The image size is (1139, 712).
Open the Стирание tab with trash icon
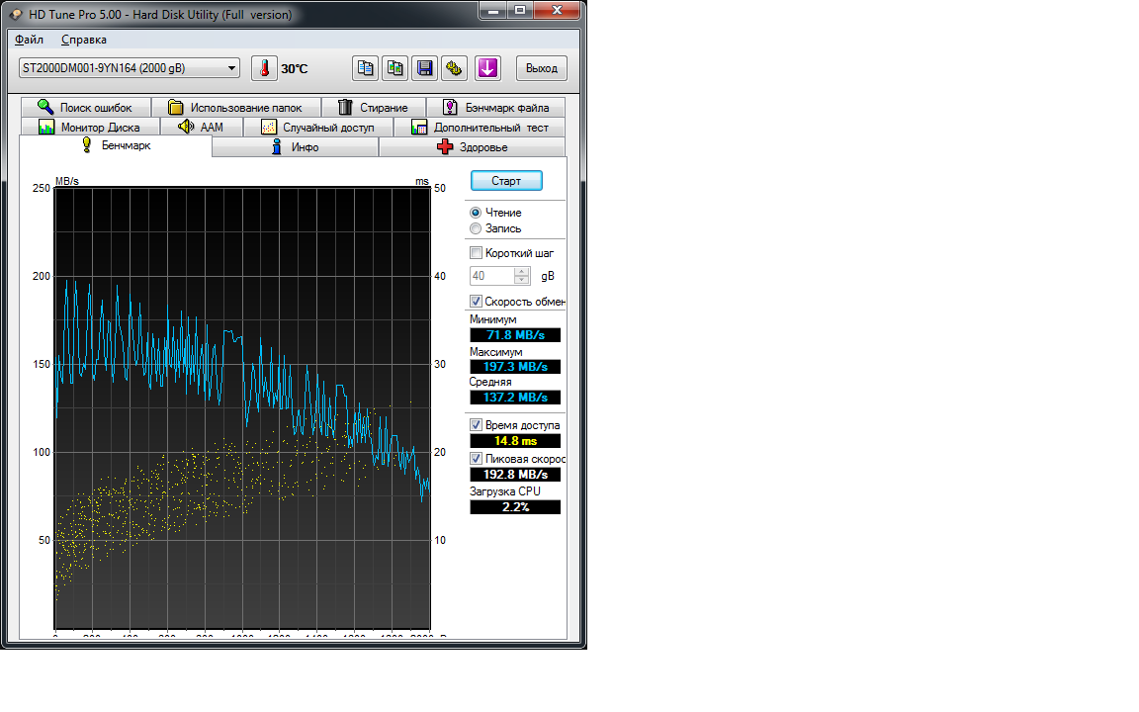point(372,108)
